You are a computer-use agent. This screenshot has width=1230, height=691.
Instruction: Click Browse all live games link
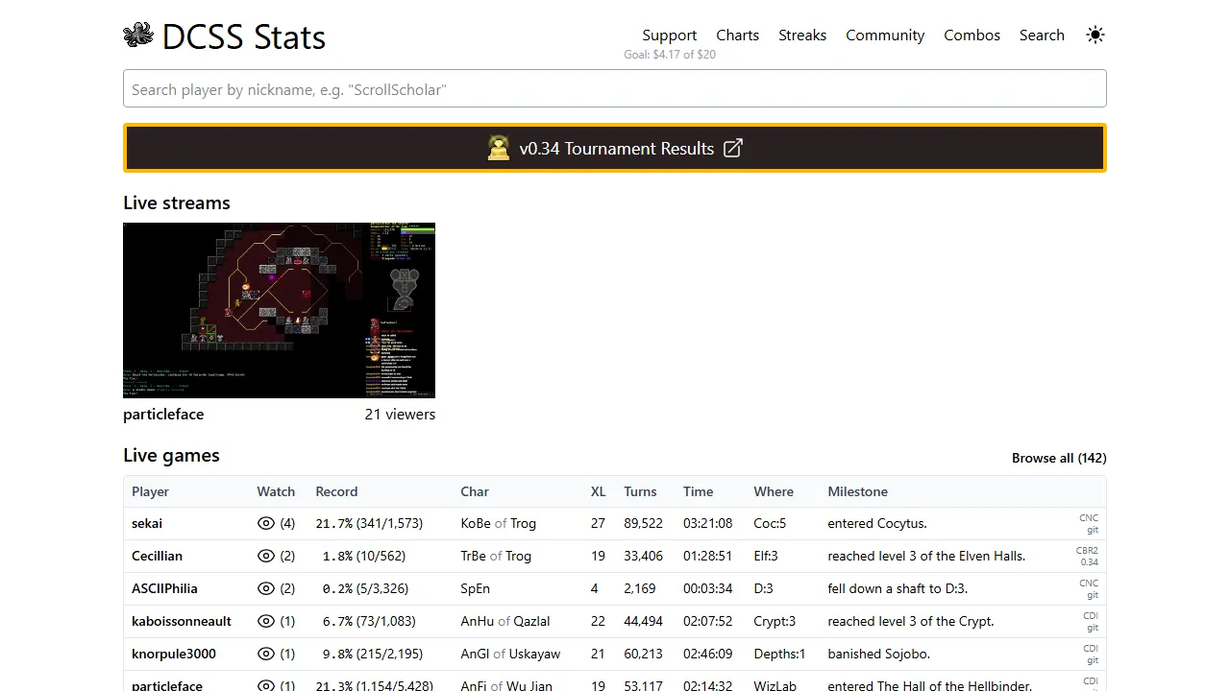pyautogui.click(x=1059, y=458)
